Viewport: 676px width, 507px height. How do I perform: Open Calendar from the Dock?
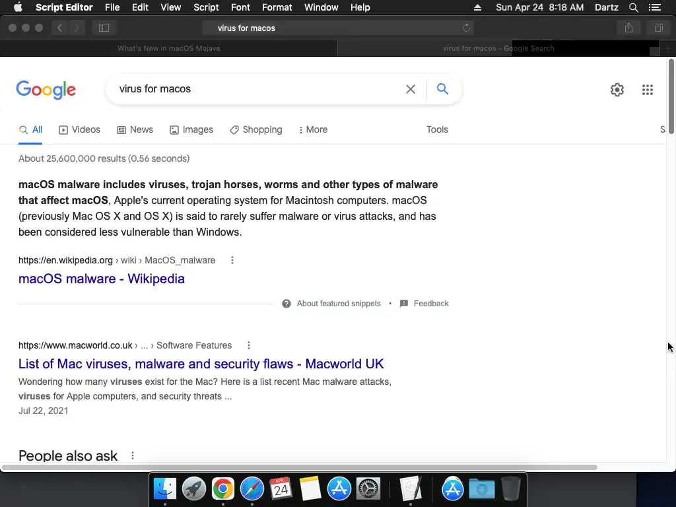pyautogui.click(x=281, y=489)
